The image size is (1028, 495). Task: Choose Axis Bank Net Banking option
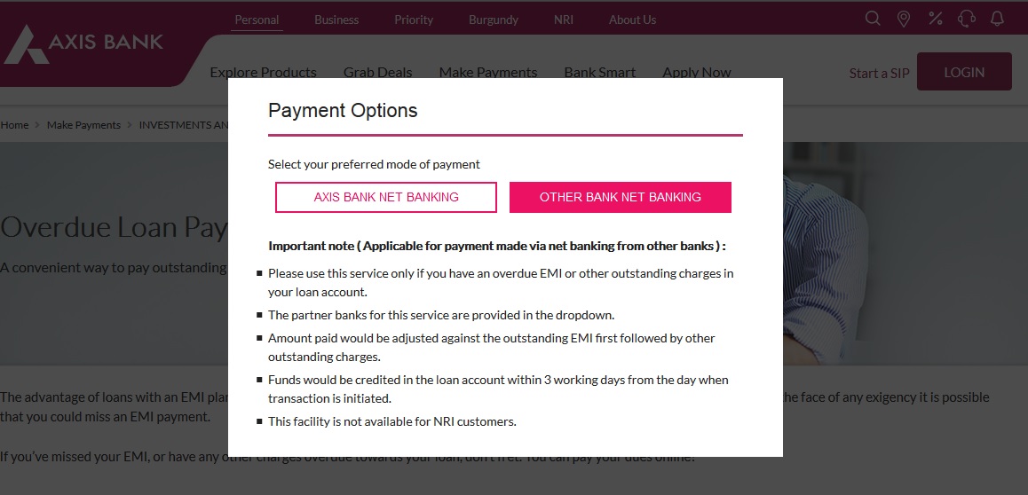click(386, 197)
